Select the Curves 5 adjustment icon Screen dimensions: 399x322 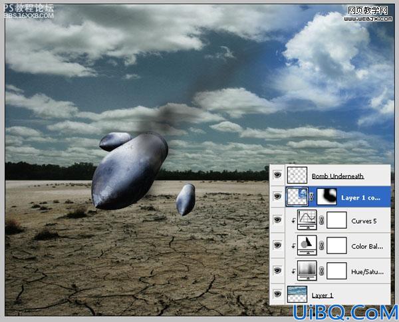(x=307, y=220)
